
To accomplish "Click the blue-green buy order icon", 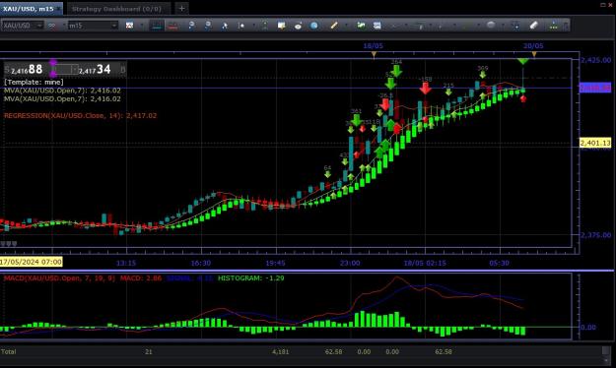I will (x=157, y=26).
